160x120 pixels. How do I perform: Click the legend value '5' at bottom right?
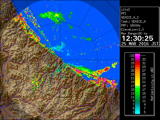(144, 112)
